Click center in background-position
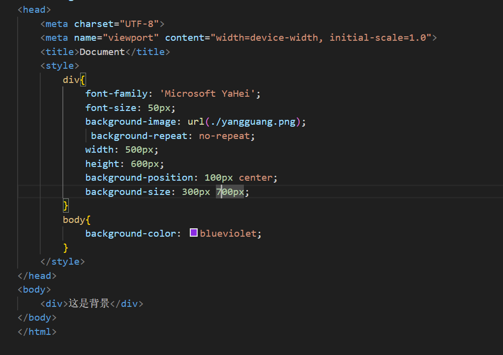Image resolution: width=503 pixels, height=355 pixels. coord(256,178)
